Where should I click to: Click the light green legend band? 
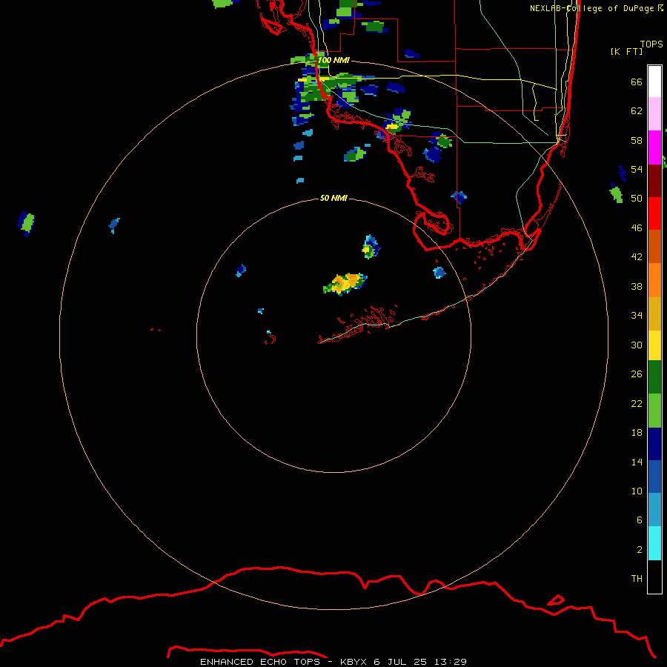tap(654, 411)
